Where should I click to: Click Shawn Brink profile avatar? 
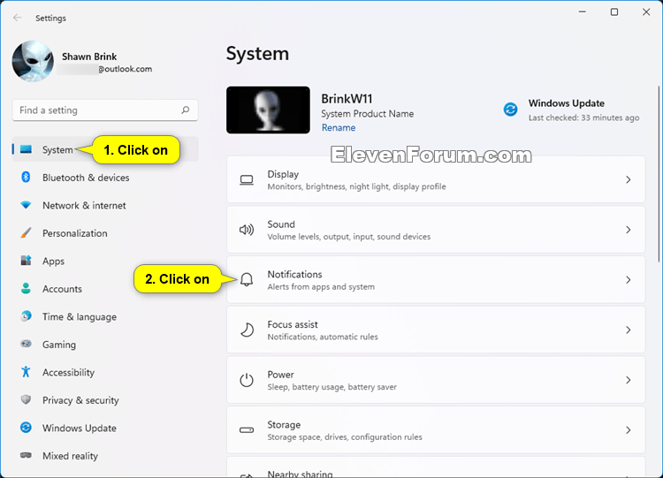pyautogui.click(x=33, y=61)
